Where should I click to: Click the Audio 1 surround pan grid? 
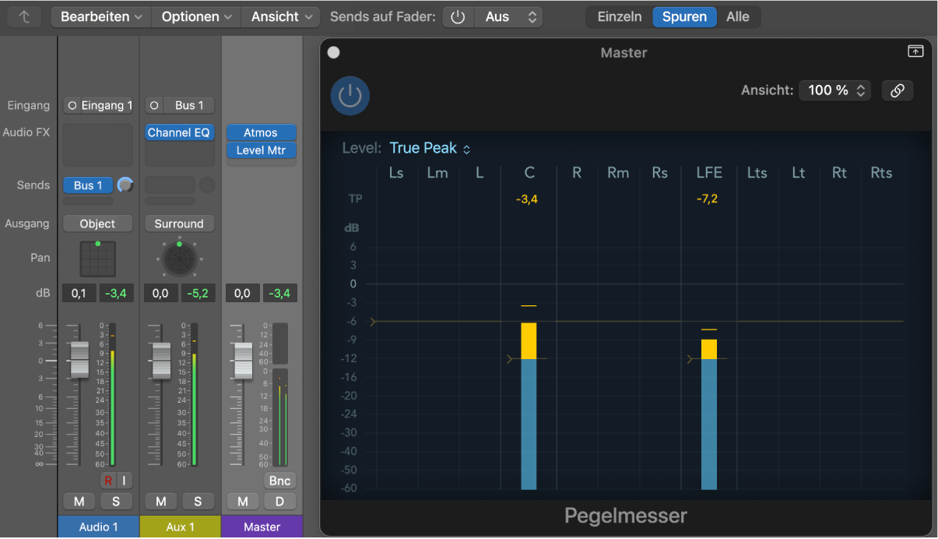coord(97,259)
